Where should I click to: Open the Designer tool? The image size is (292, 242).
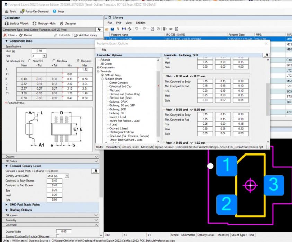click(68, 24)
